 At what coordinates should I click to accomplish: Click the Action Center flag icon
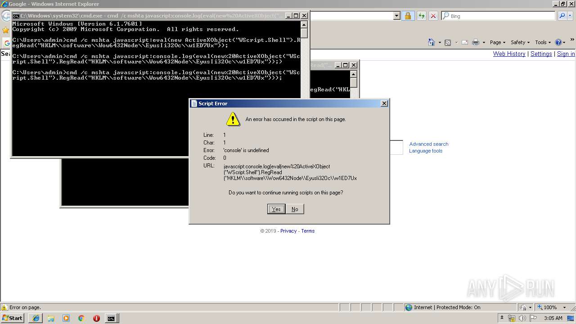click(533, 318)
